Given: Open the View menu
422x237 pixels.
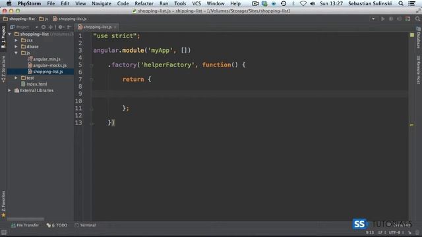Looking at the screenshot, I should point(80,3).
